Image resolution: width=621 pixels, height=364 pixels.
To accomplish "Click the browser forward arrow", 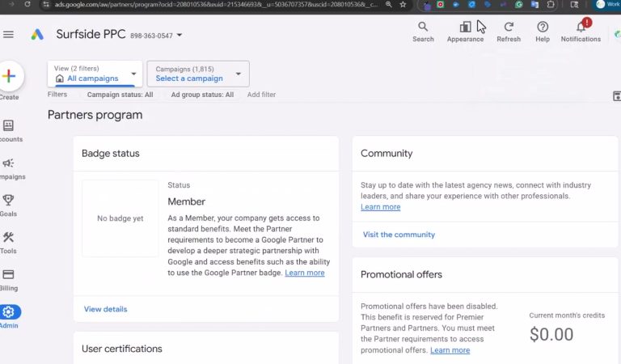I will (11, 4).
